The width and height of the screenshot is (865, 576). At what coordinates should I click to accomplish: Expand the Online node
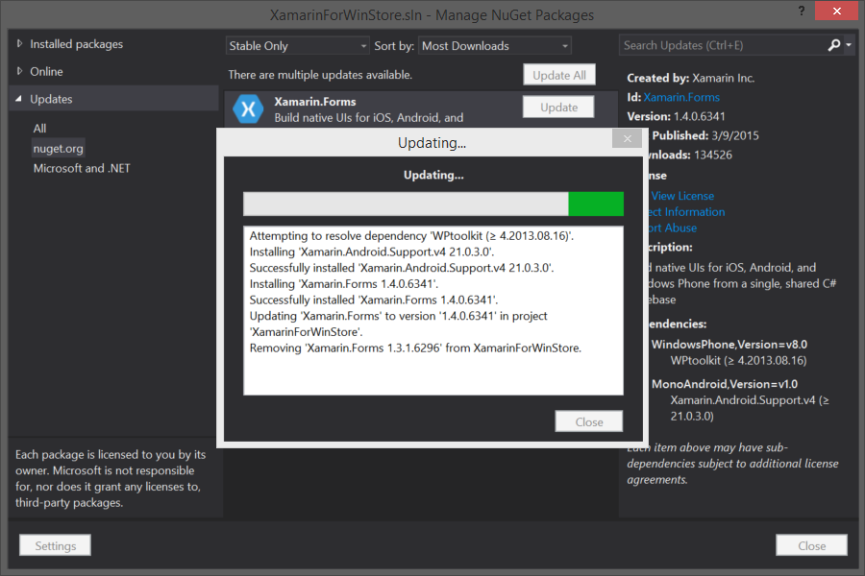(20, 71)
